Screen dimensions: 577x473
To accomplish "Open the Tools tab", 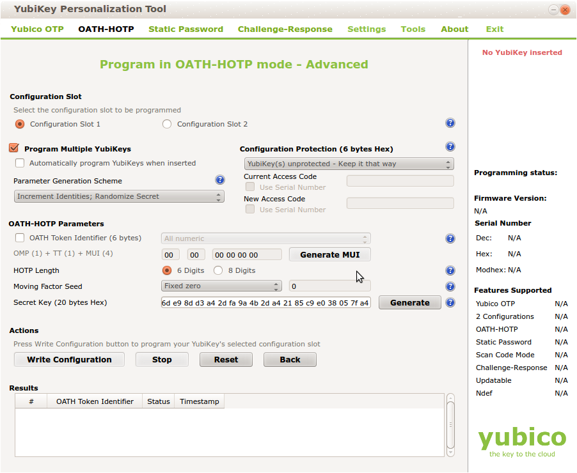I will [413, 29].
